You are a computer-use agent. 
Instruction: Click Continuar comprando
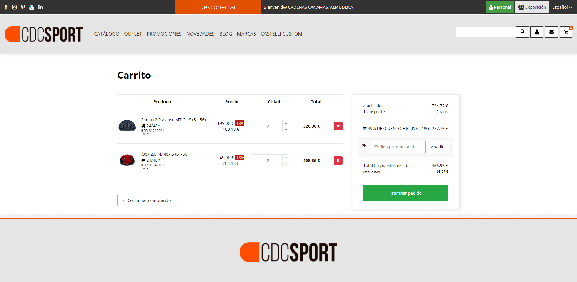click(147, 200)
